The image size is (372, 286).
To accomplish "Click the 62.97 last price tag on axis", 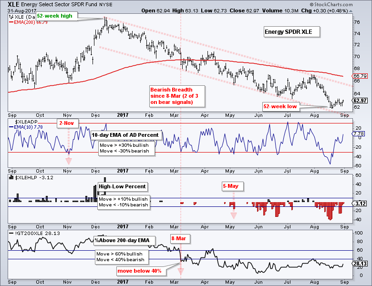I will click(360, 101).
